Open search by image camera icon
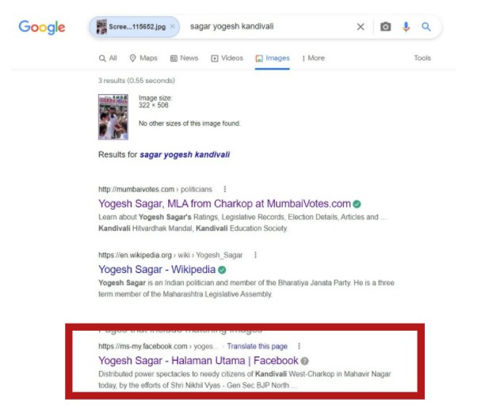The height and width of the screenshot is (417, 504). coord(385,27)
